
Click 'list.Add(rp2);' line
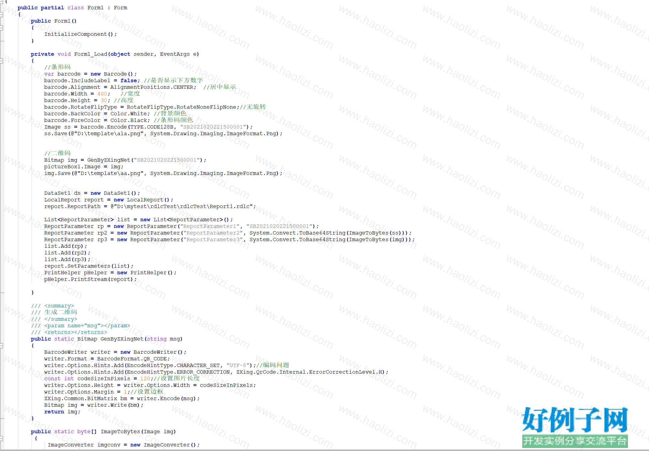67,253
